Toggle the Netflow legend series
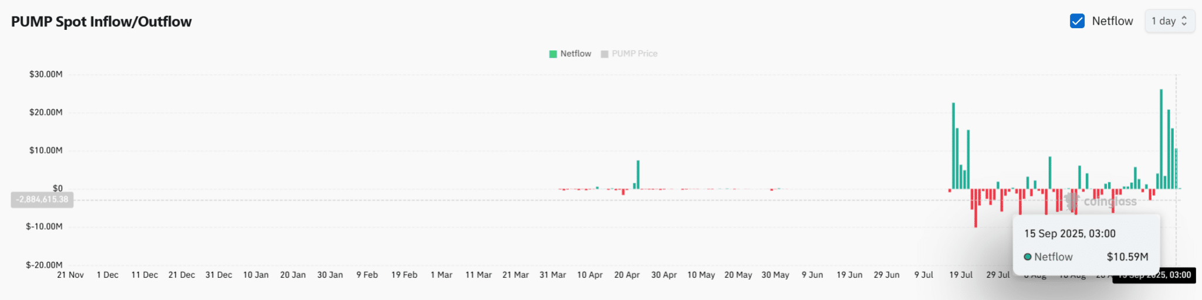This screenshot has height=300, width=1202. (570, 53)
